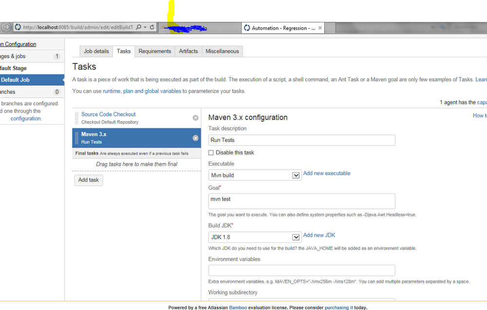
Task: Select the Tasks tab
Action: 124,51
